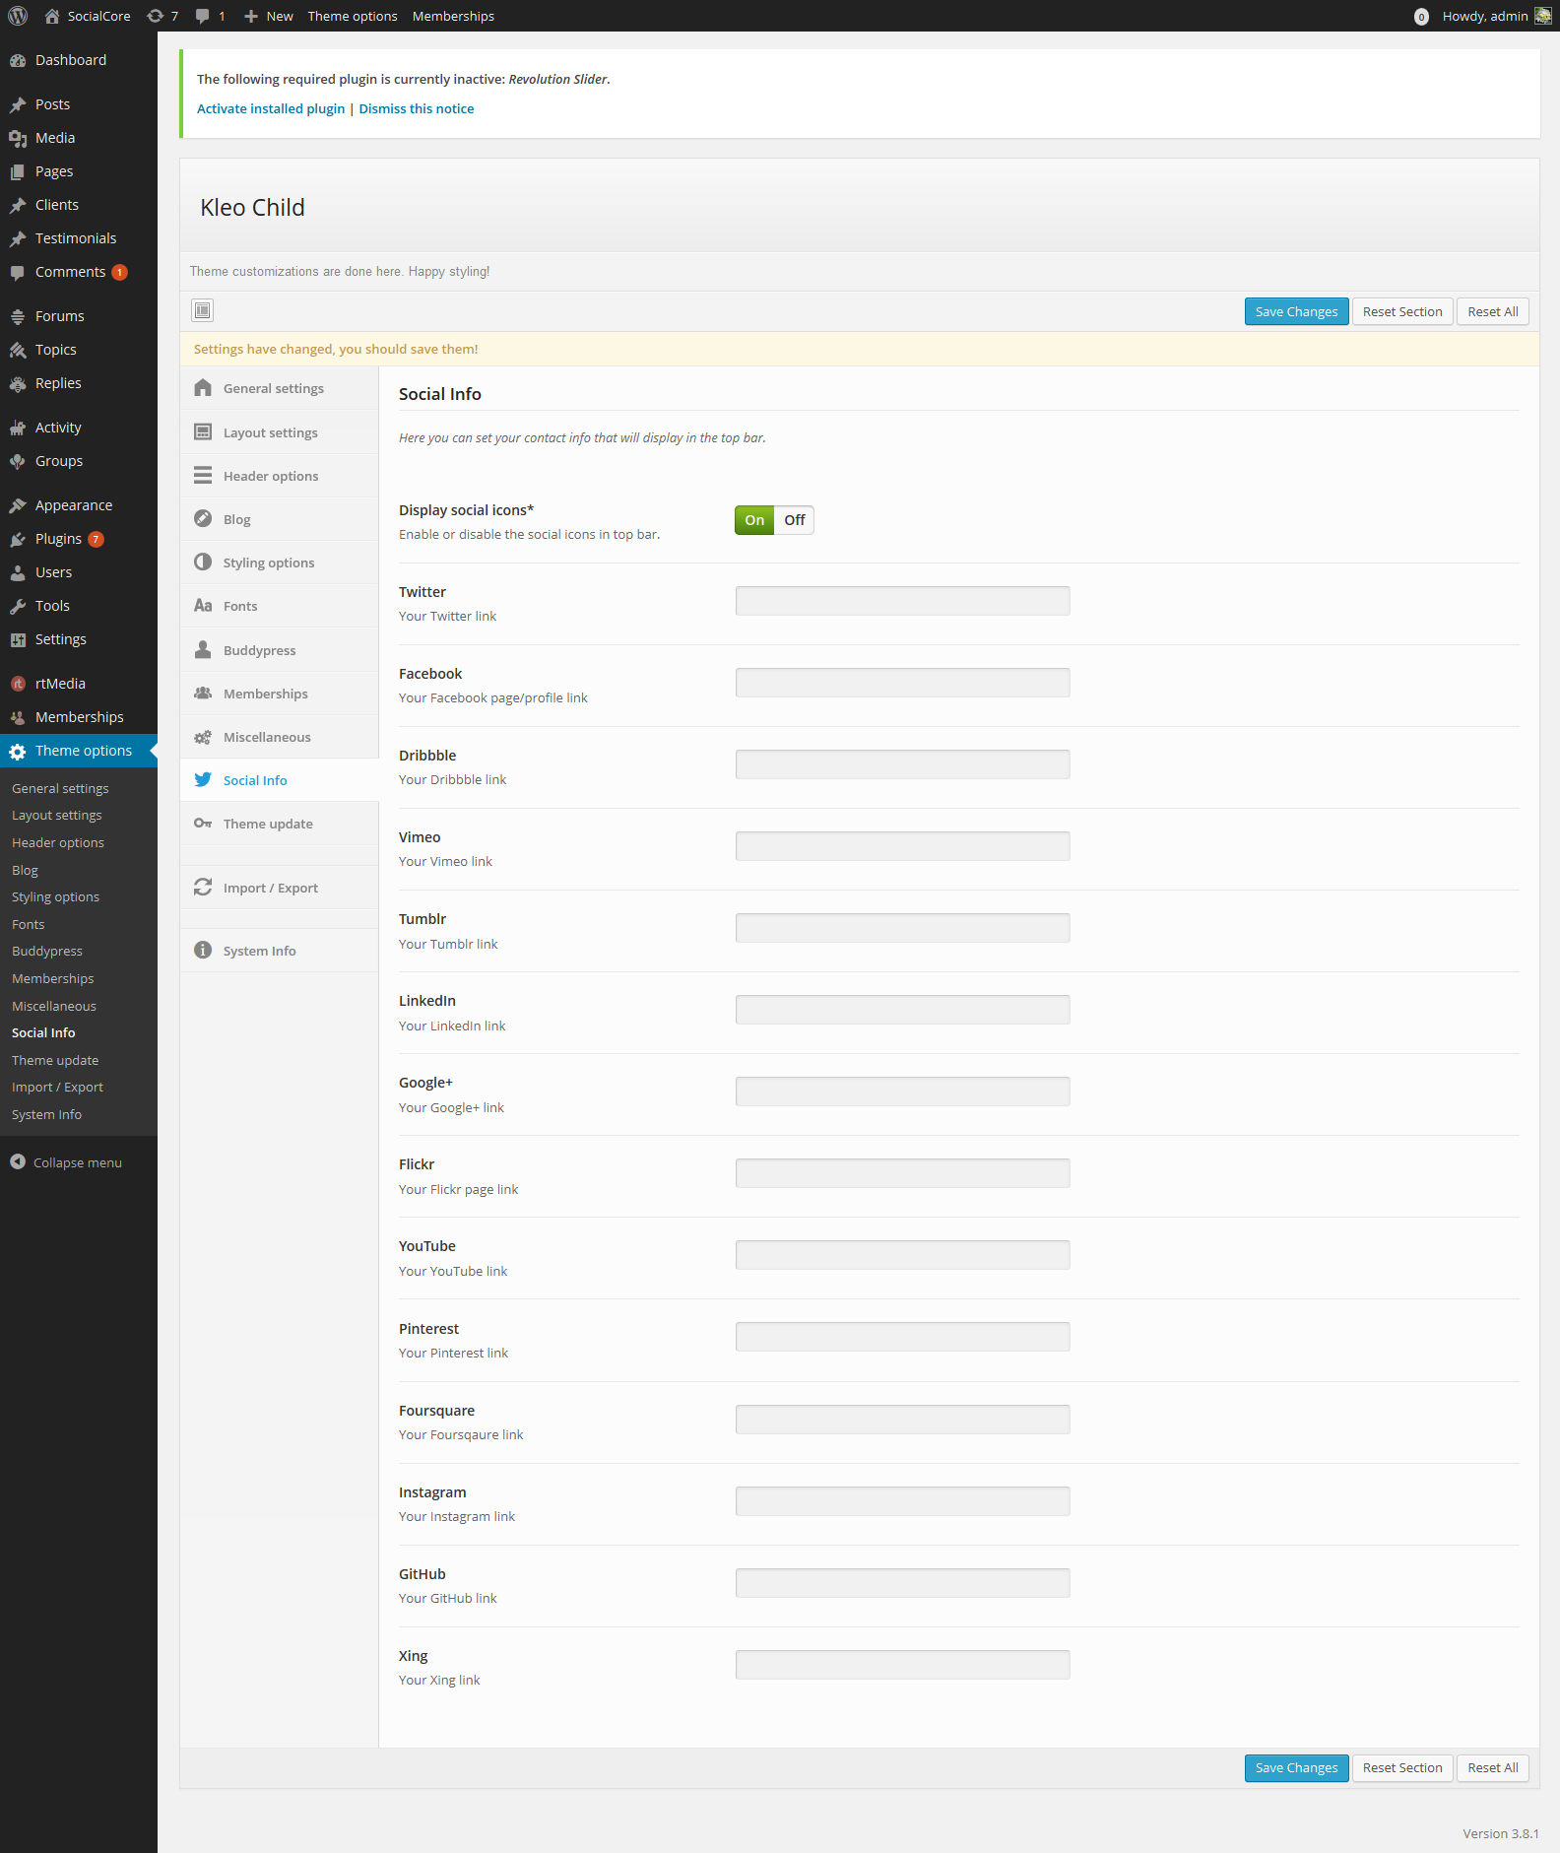The width and height of the screenshot is (1560, 1853).
Task: Click the admin avatar in top bar
Action: [x=1542, y=16]
